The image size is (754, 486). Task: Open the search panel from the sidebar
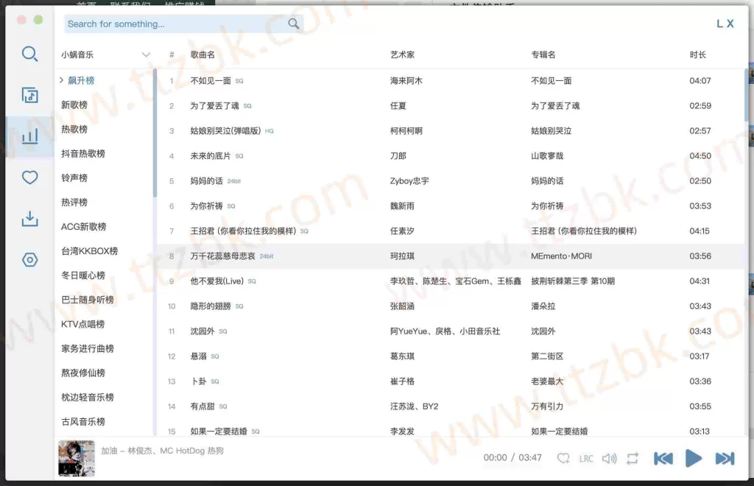(29, 54)
